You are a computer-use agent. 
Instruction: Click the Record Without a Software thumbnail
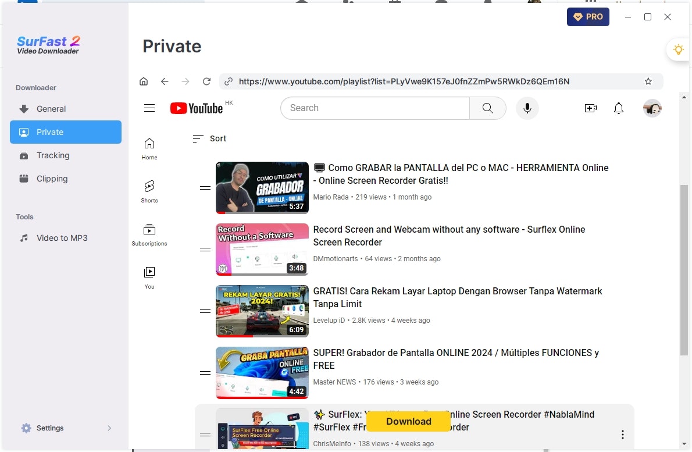(x=262, y=250)
